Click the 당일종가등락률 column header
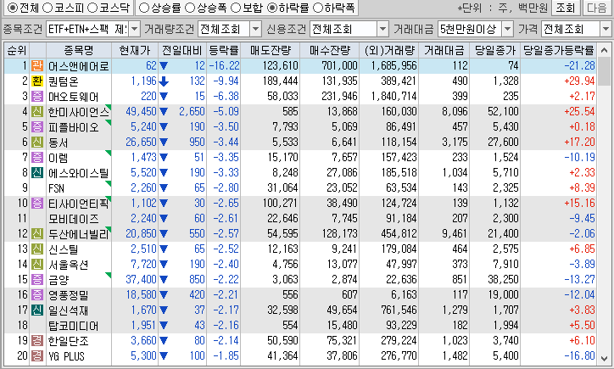Image resolution: width=614 pixels, height=369 pixels. (x=558, y=50)
